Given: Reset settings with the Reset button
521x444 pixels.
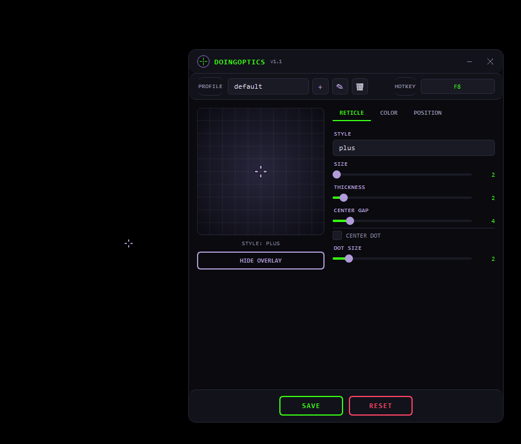Looking at the screenshot, I should pos(381,406).
